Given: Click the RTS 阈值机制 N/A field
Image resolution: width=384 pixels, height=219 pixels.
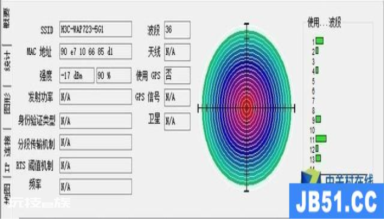Looking at the screenshot, I should 95,165.
